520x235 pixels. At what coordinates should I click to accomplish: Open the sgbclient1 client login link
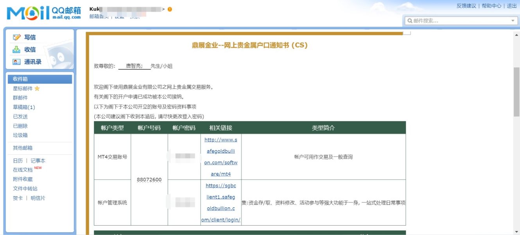coord(221,203)
